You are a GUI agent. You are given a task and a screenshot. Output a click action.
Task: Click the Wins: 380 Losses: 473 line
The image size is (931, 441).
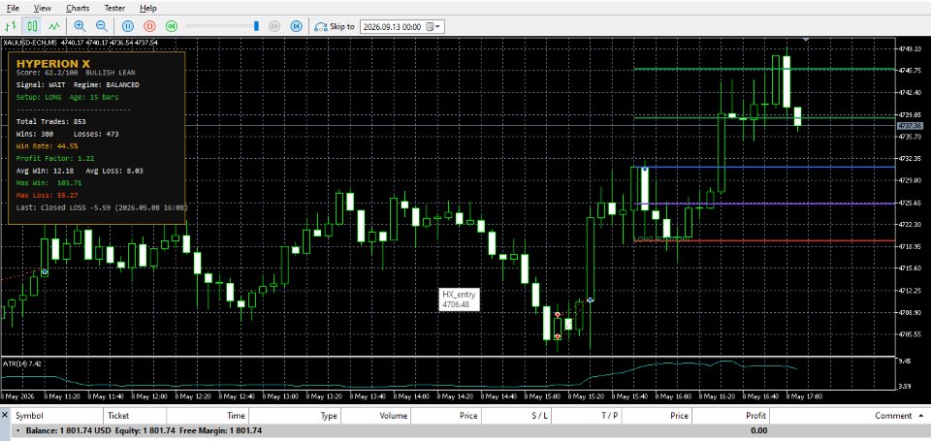(x=67, y=134)
